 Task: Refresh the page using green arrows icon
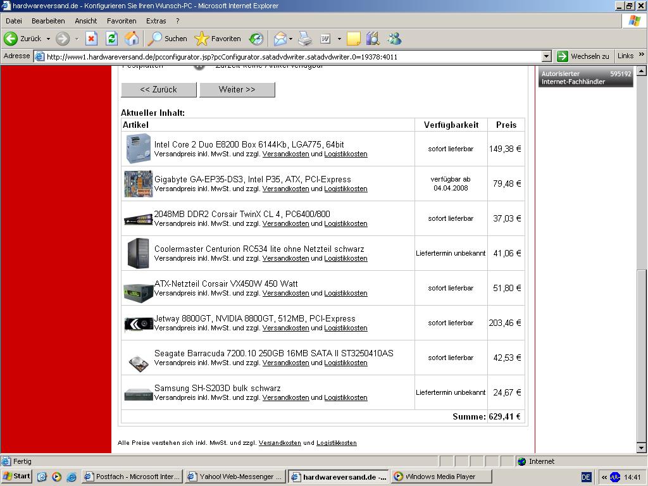(x=111, y=39)
